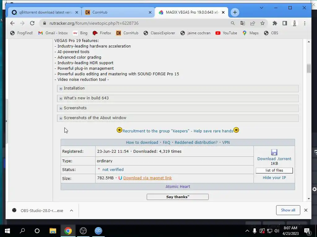Viewport: 317px width, 237px height.
Task: Open OBS Studio from the taskbar
Action: (x=83, y=231)
